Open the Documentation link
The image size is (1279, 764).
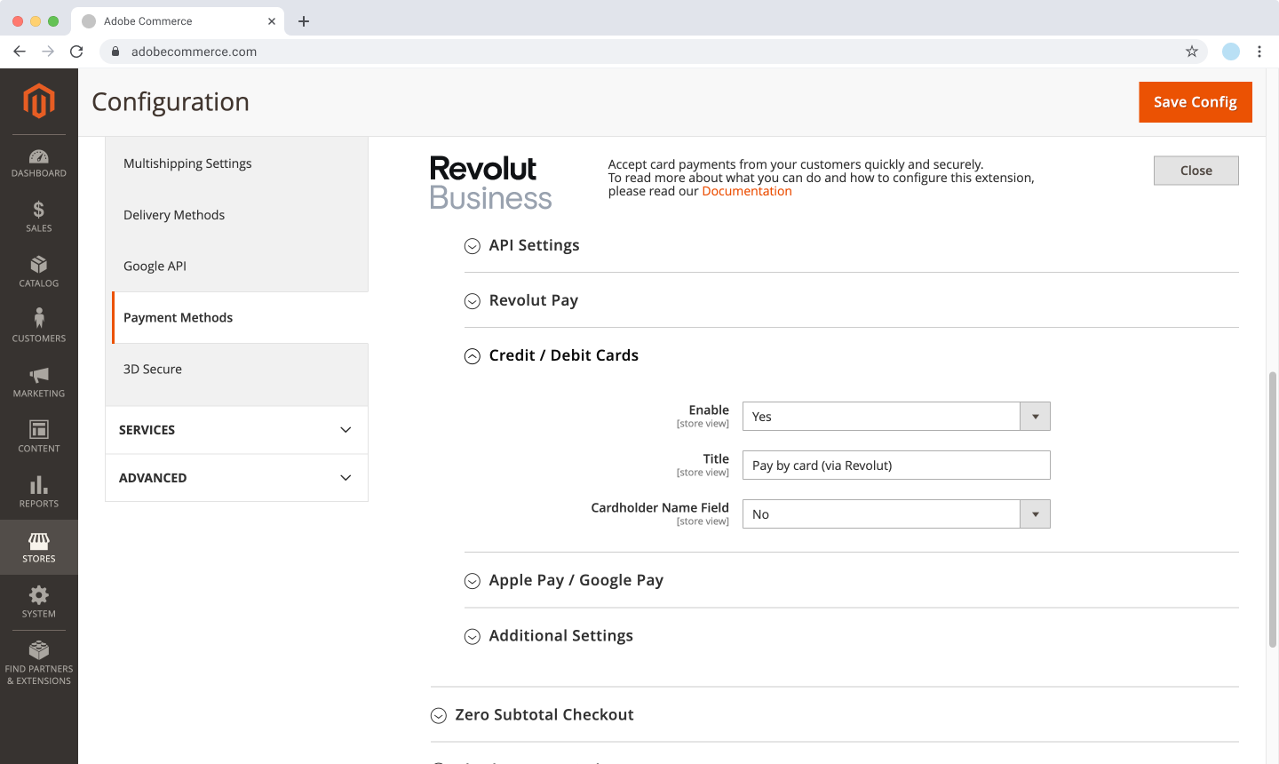coord(747,191)
